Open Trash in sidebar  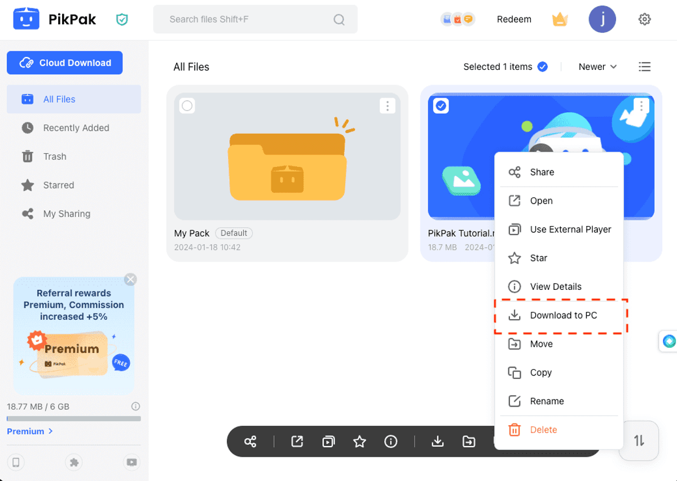(74, 157)
